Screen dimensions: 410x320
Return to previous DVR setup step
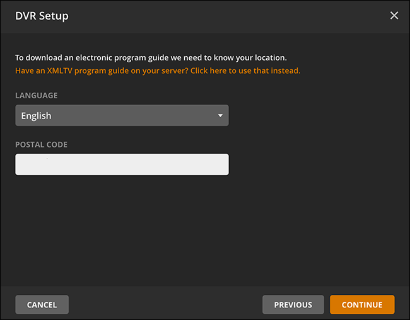pos(293,305)
